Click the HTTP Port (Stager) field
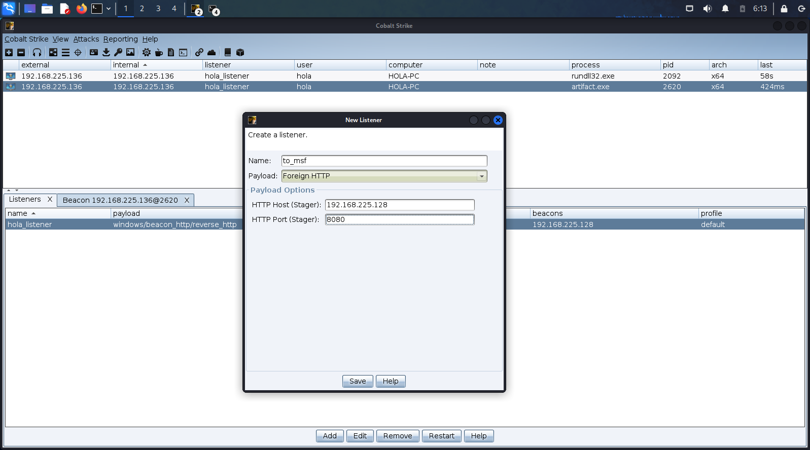Viewport: 810px width, 450px height. tap(400, 219)
